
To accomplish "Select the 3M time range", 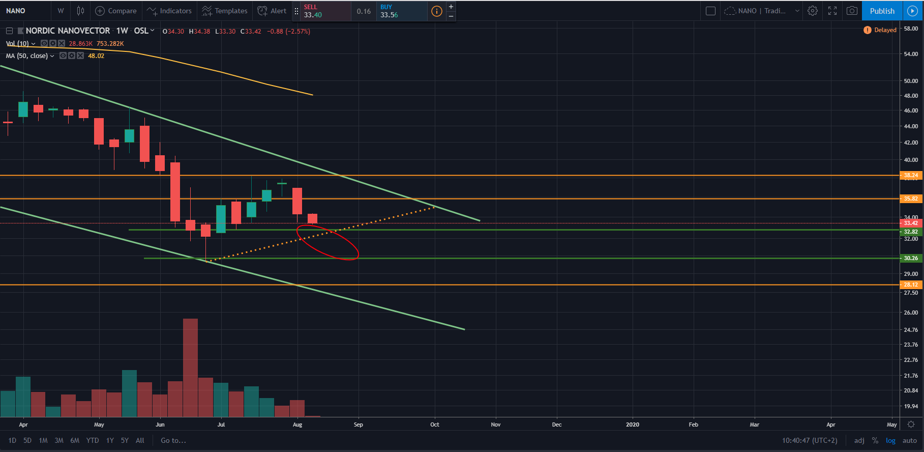I will [x=59, y=440].
